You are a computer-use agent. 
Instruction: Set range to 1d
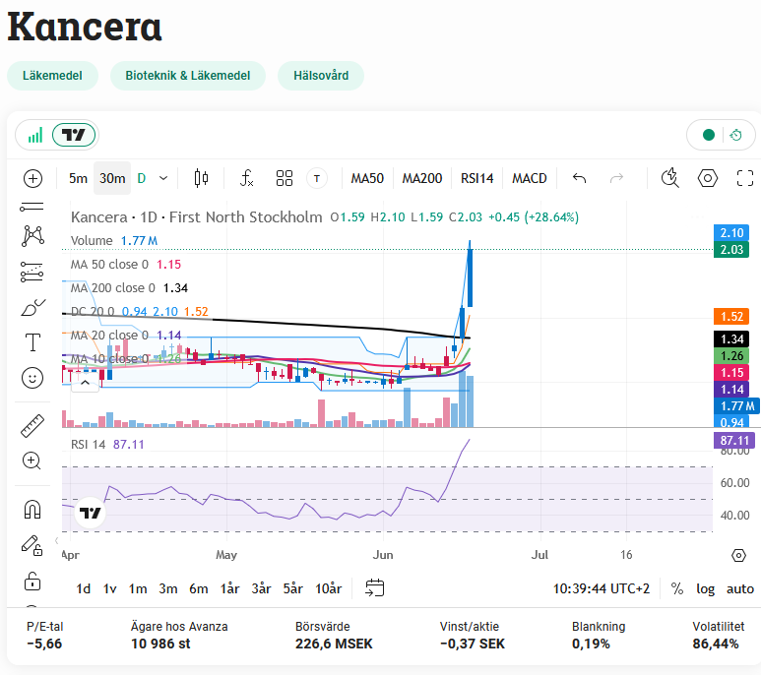coord(84,588)
